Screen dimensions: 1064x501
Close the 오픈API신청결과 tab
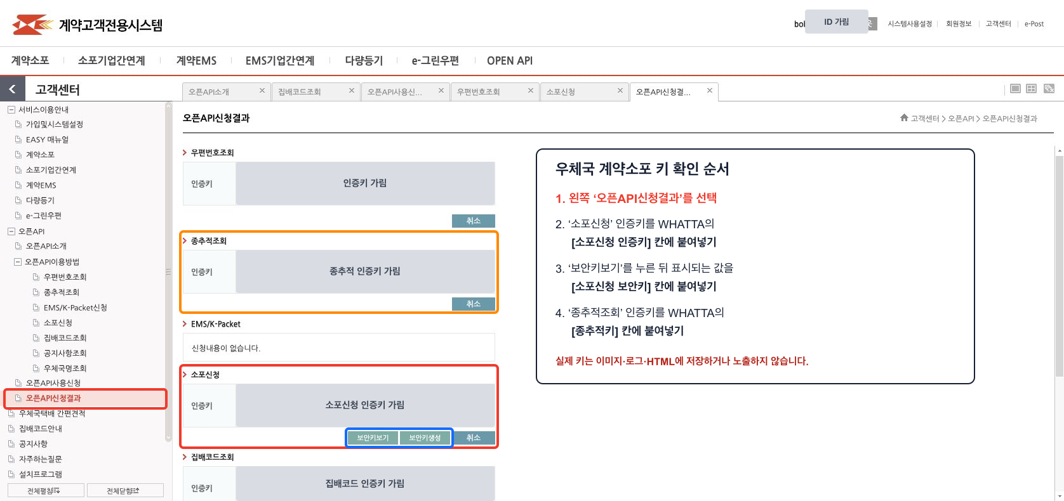710,91
